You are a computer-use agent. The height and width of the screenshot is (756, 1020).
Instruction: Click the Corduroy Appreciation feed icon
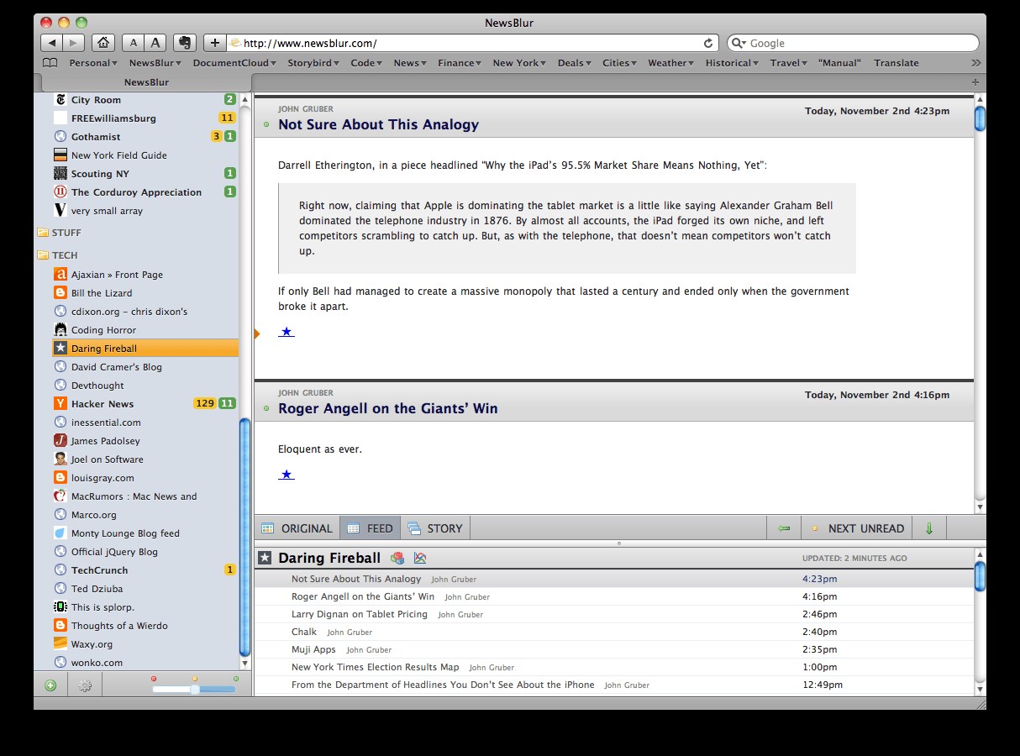[x=60, y=192]
